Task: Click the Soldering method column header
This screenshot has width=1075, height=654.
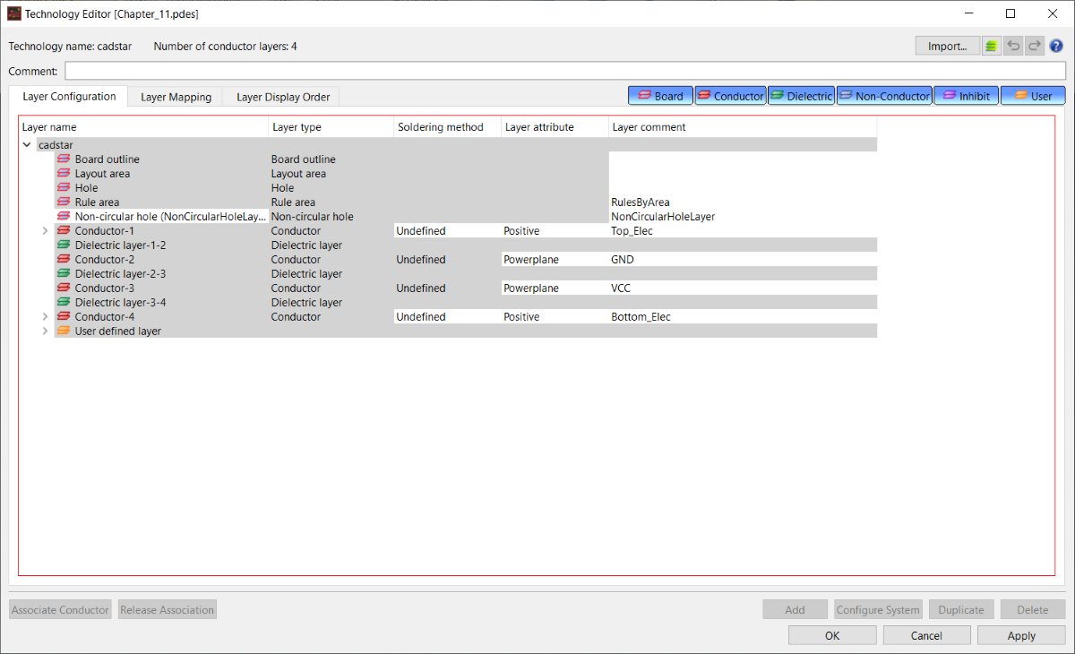Action: click(447, 127)
